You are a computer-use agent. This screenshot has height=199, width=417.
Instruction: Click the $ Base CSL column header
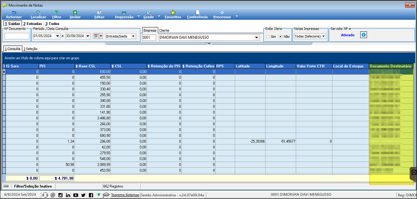93,66
